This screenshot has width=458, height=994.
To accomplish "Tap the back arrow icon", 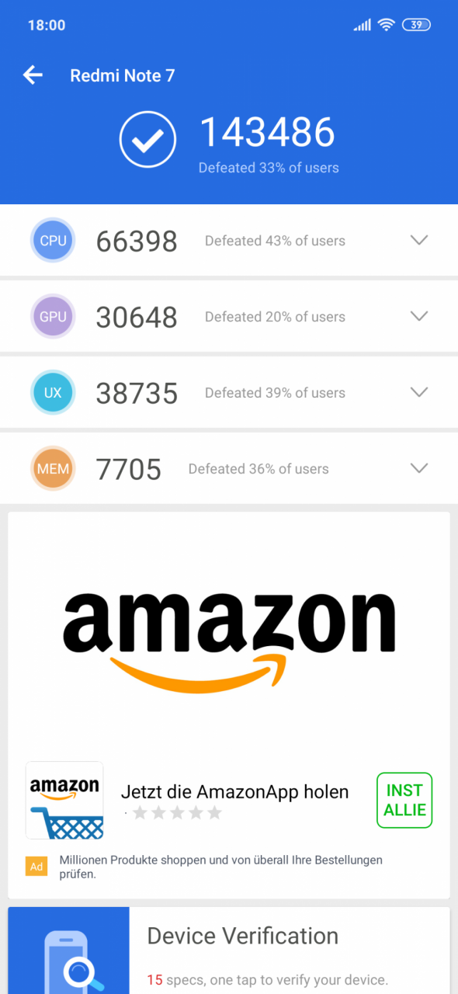I will click(33, 75).
